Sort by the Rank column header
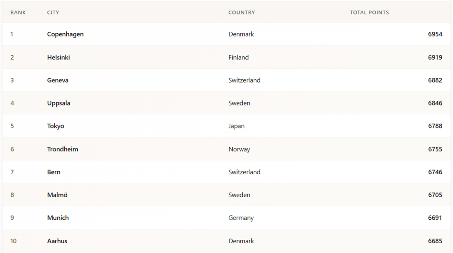The height and width of the screenshot is (253, 453). 18,13
